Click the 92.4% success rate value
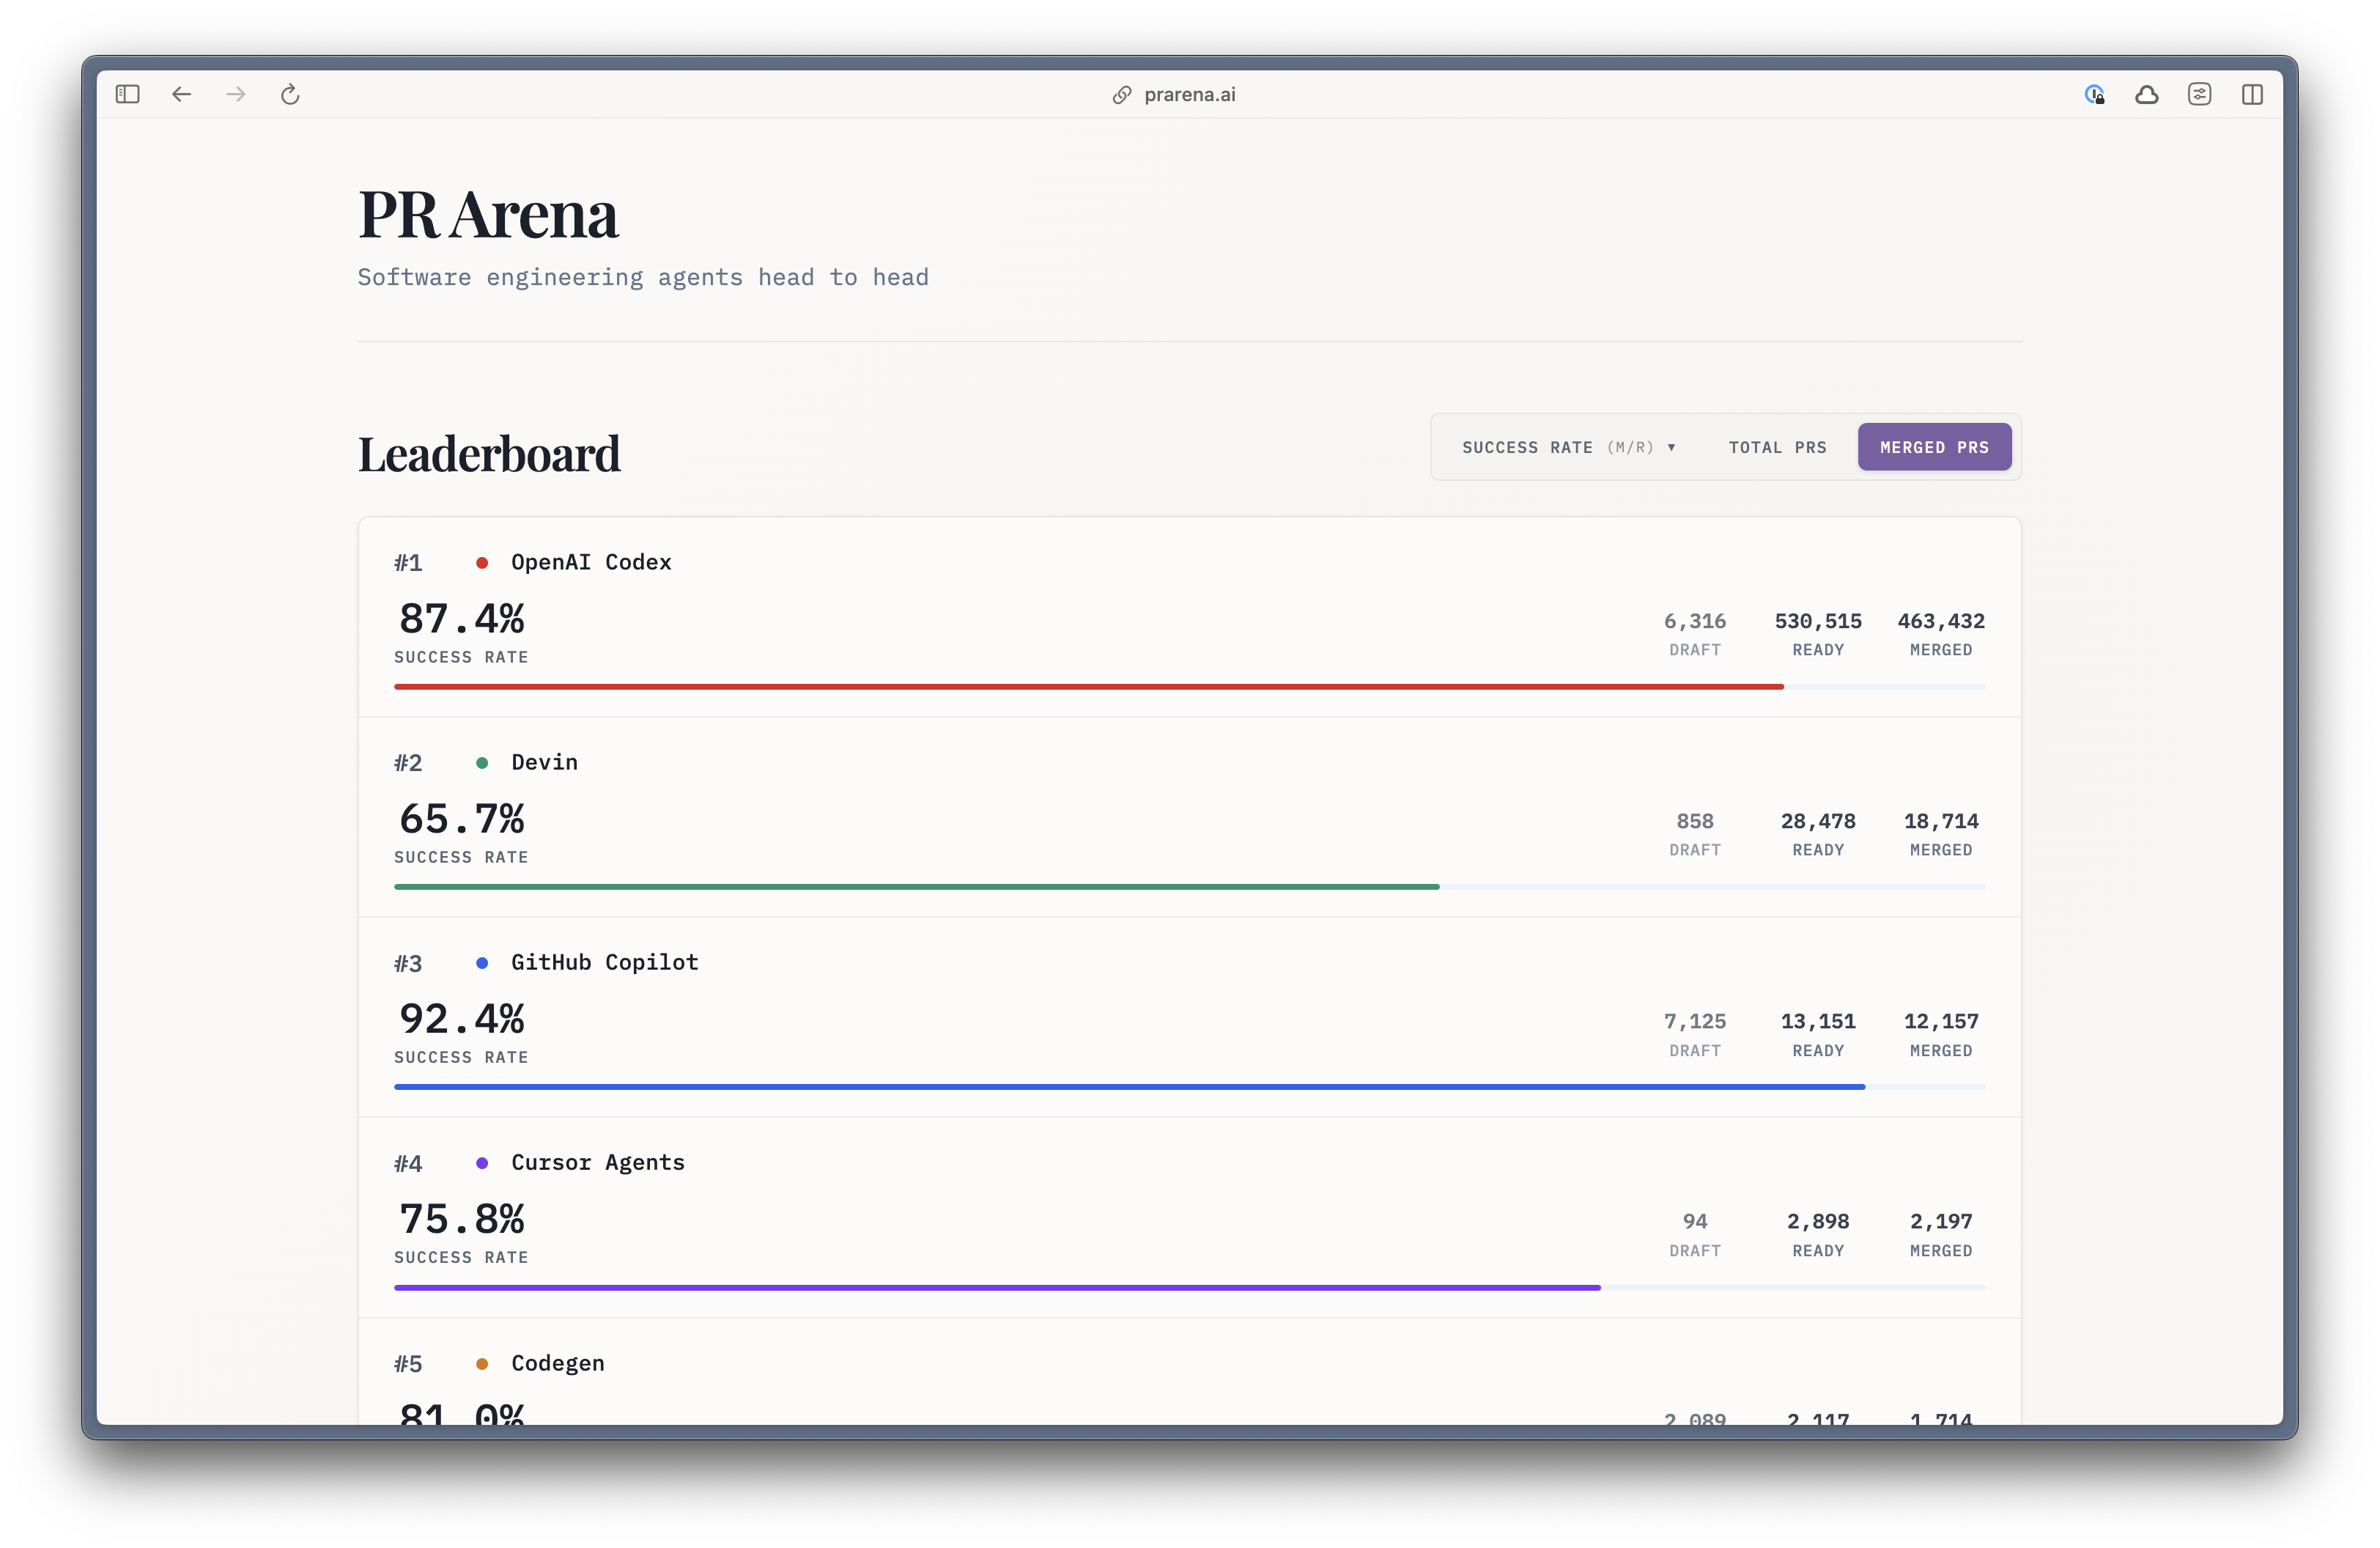Viewport: 2380px width, 1548px height. 461,1018
